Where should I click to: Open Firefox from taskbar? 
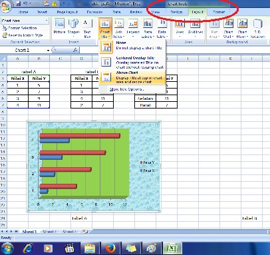110,248
